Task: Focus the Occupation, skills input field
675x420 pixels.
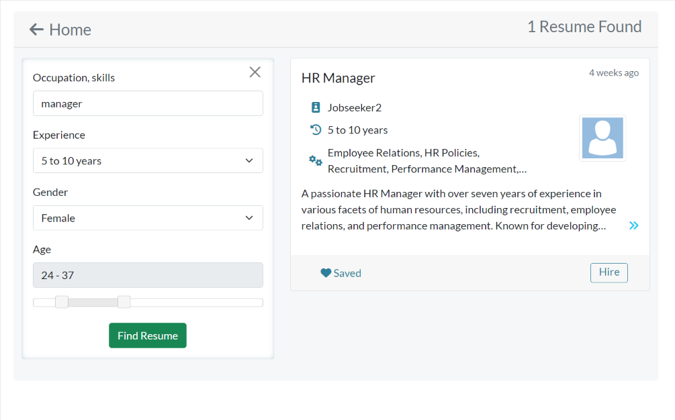Action: click(x=148, y=103)
